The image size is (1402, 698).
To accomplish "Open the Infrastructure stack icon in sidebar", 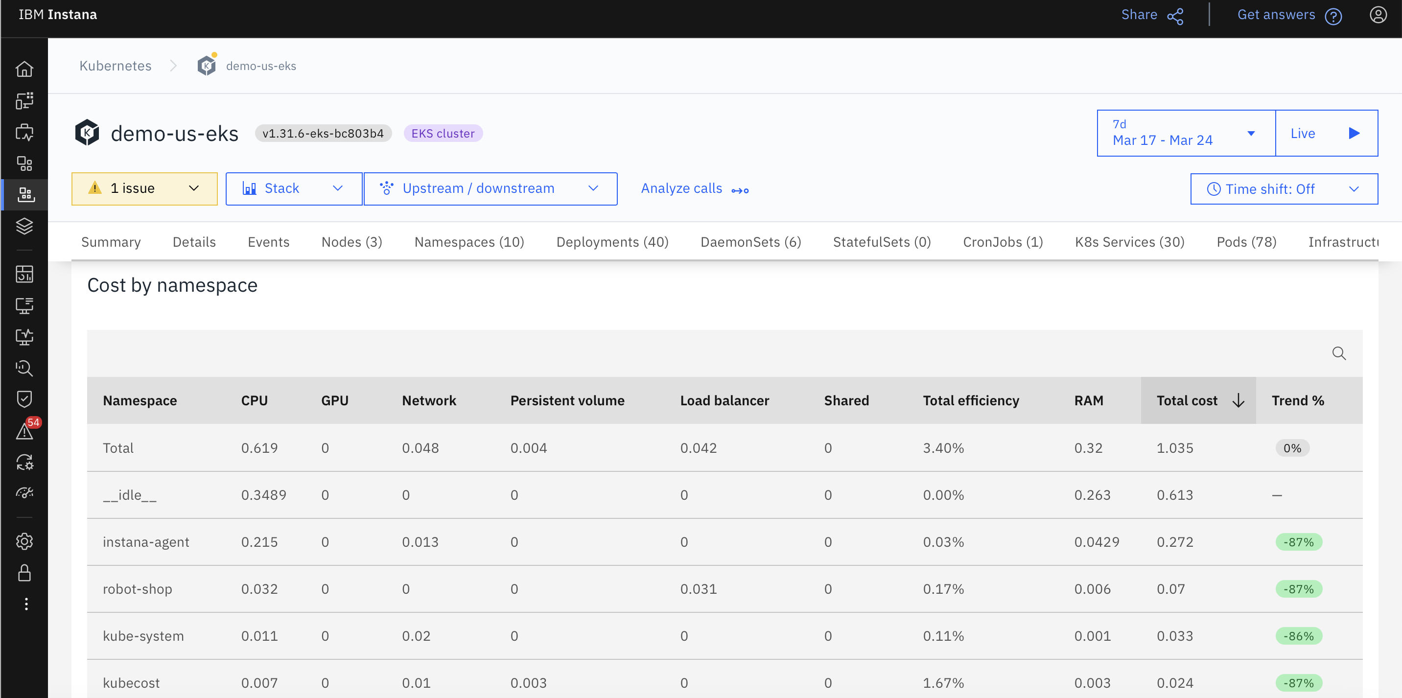I will pos(25,227).
